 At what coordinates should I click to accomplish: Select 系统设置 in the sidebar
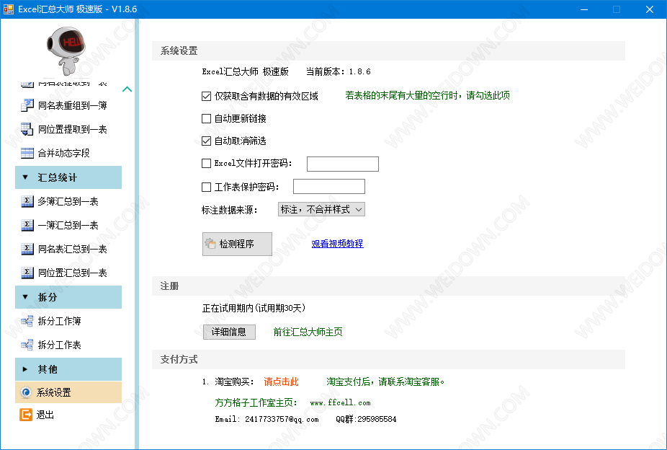point(68,392)
